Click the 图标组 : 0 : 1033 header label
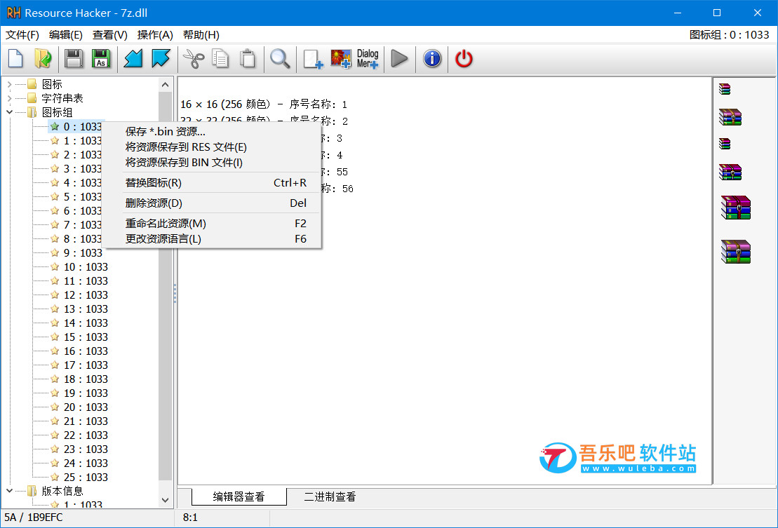The width and height of the screenshot is (778, 528). tap(729, 34)
